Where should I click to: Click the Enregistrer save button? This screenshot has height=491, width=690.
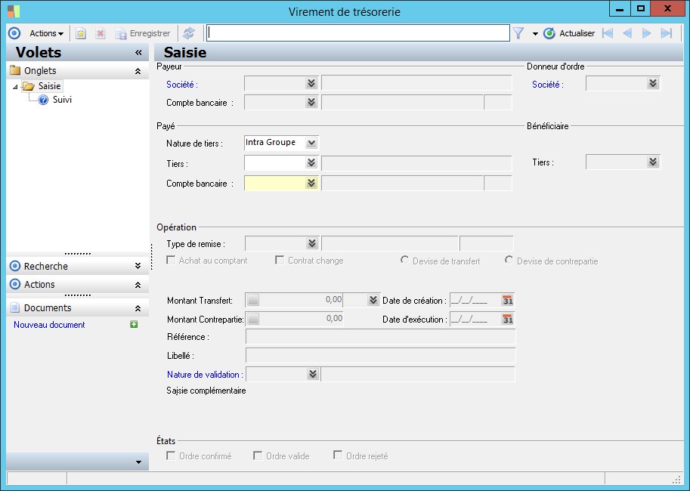[143, 33]
